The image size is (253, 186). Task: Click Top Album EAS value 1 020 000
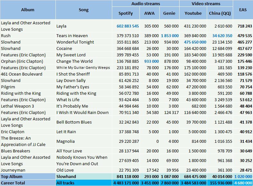tap(243, 176)
